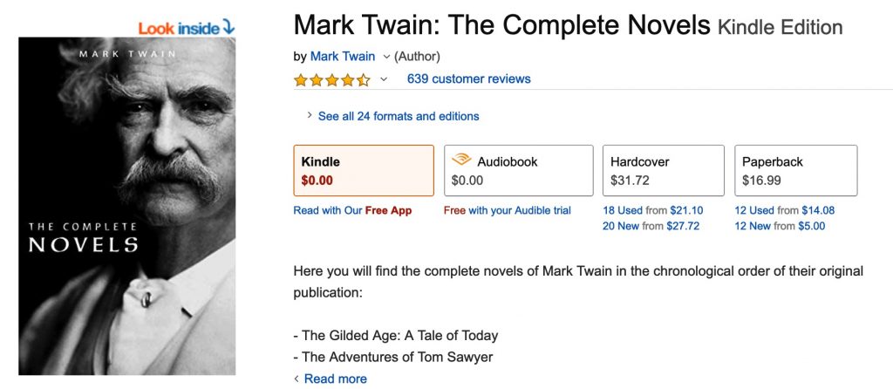The image size is (893, 389).
Task: Open the Mark Twain author link
Action: click(343, 57)
